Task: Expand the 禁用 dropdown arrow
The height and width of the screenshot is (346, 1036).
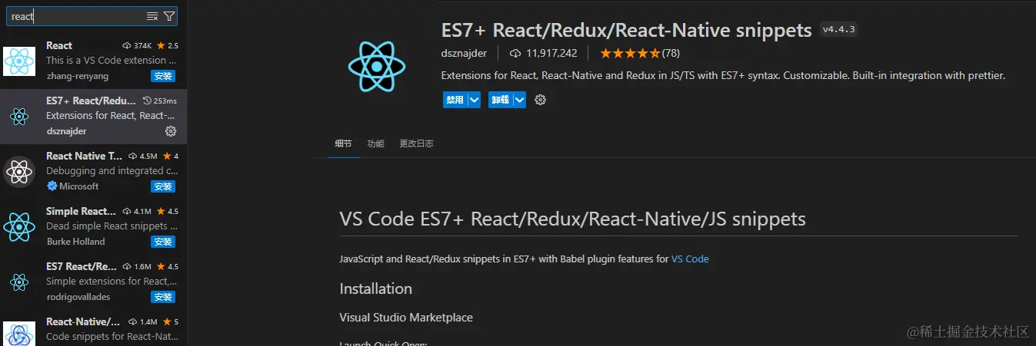Action: [x=474, y=100]
